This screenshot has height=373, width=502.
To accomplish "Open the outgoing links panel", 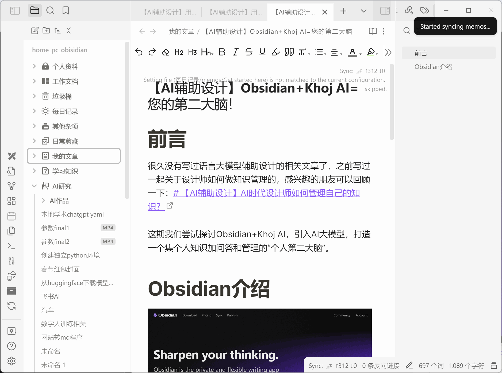I will pos(409,10).
